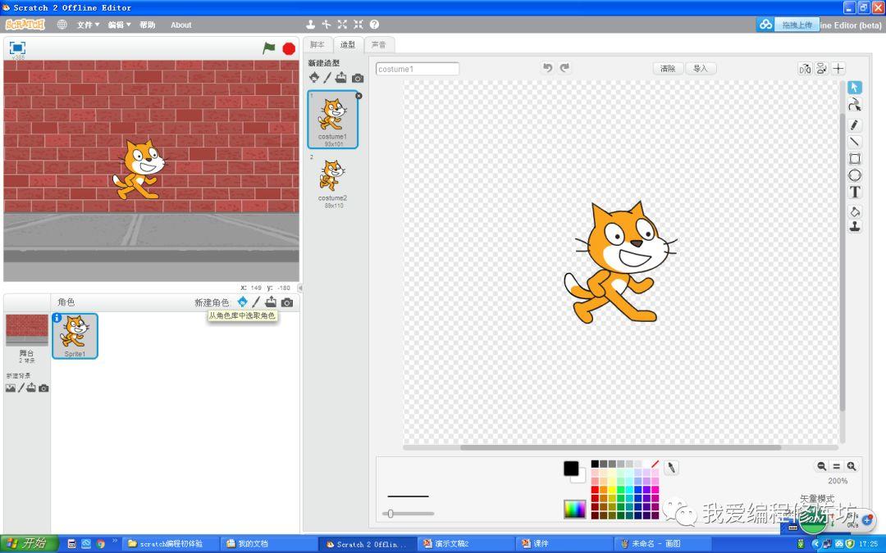The image size is (886, 553).
Task: Paint new sprite brush icon
Action: point(256,301)
